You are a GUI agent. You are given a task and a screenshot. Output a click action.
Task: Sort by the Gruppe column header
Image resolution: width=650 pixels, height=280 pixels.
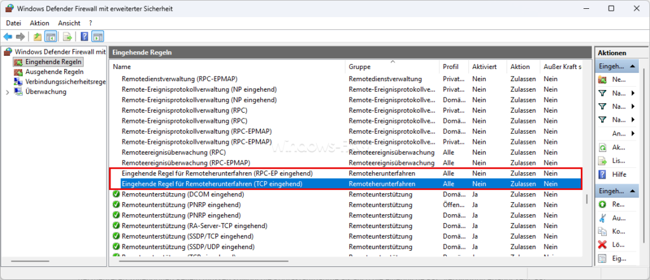tap(392, 67)
